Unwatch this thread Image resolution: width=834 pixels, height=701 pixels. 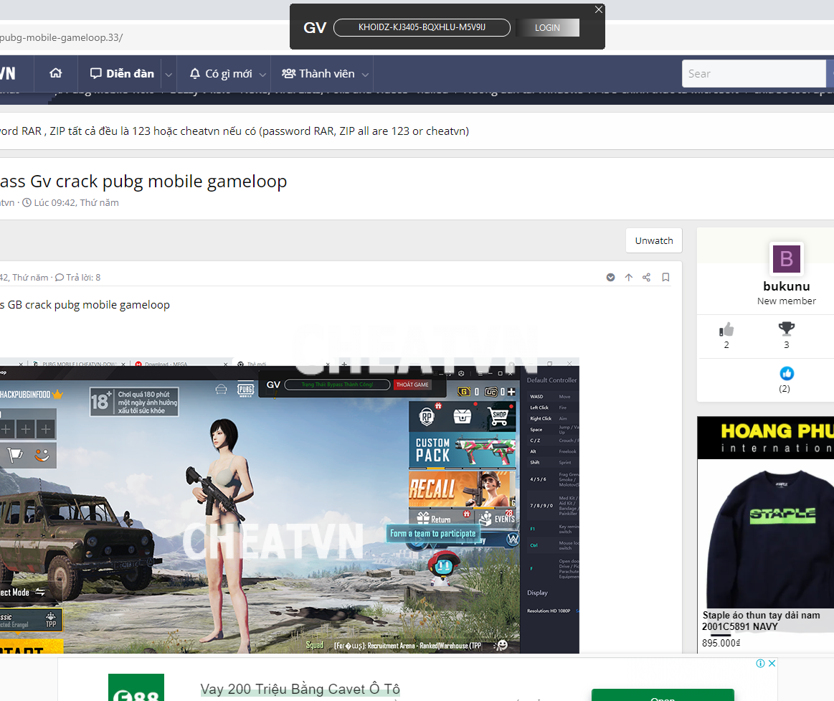pos(653,241)
